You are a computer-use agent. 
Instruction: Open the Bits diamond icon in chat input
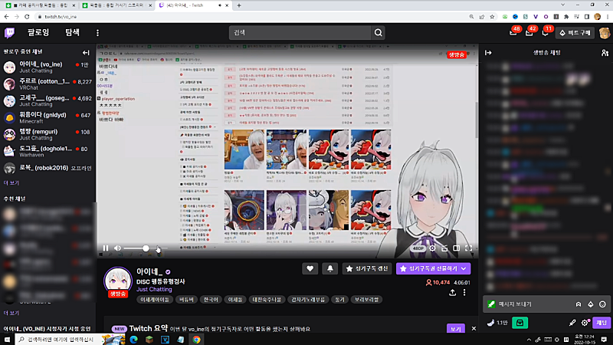click(590, 304)
